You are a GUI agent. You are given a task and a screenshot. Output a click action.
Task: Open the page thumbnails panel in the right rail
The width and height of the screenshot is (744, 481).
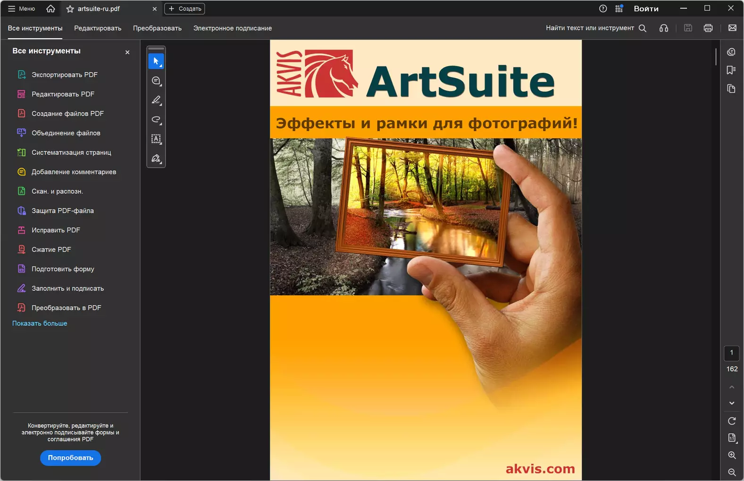coord(731,89)
